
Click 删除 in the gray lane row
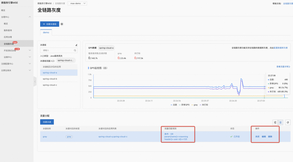pyautogui.click(x=270, y=136)
